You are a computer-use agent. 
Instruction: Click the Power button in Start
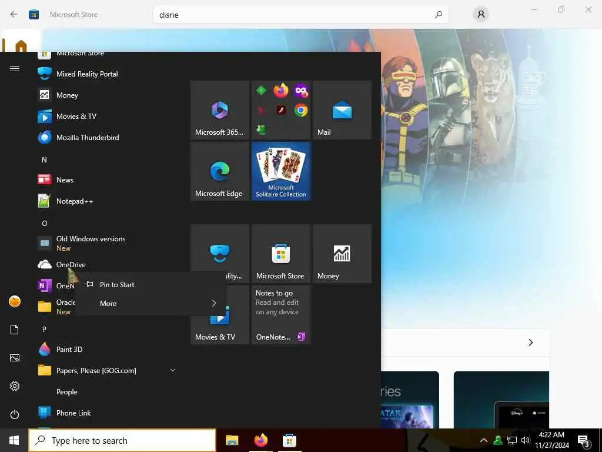click(x=15, y=414)
